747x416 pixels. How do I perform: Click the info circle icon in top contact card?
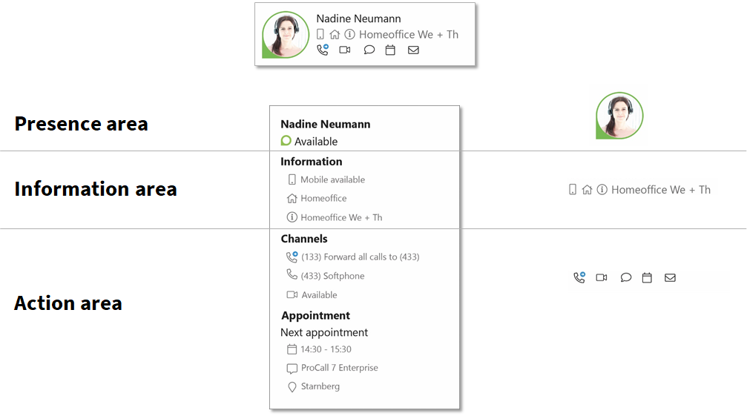pyautogui.click(x=349, y=34)
